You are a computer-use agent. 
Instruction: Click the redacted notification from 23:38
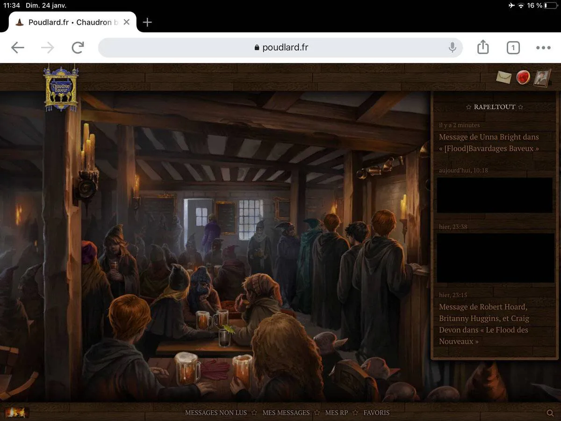click(x=495, y=258)
